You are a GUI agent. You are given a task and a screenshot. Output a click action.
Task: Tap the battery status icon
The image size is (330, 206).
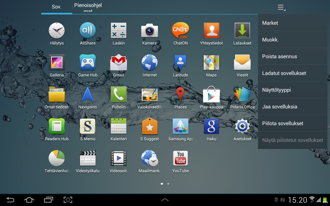point(325,200)
